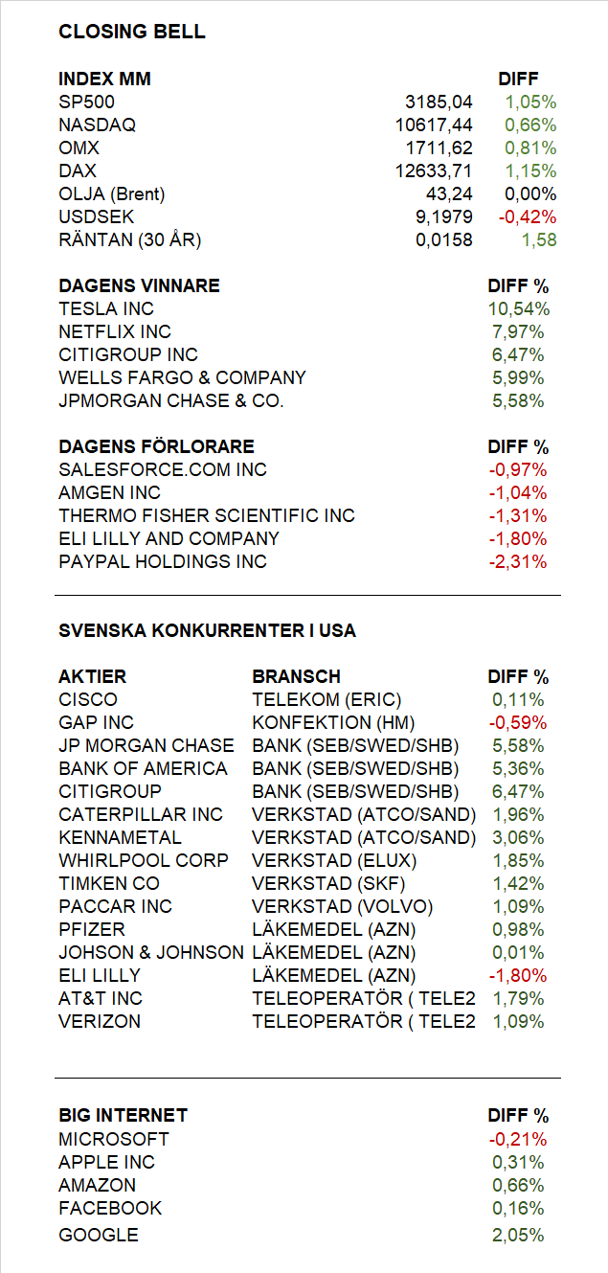Click the CLOSING BELL heading
Viewport: 608px width, 1273px height.
pos(132,32)
